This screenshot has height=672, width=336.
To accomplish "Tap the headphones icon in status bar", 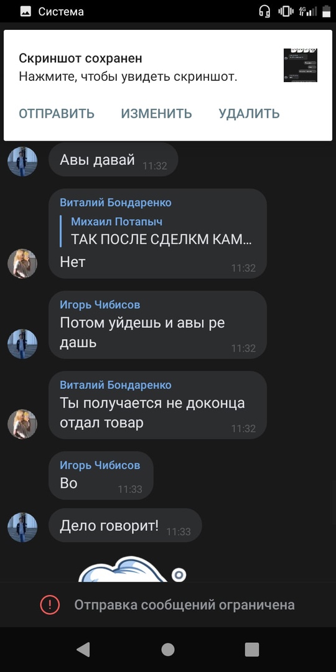I will (265, 12).
